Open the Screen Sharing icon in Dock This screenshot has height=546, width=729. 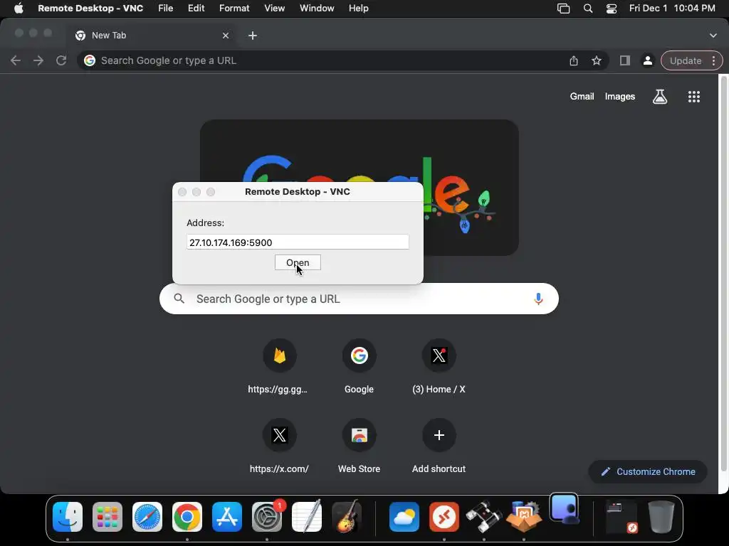[564, 508]
